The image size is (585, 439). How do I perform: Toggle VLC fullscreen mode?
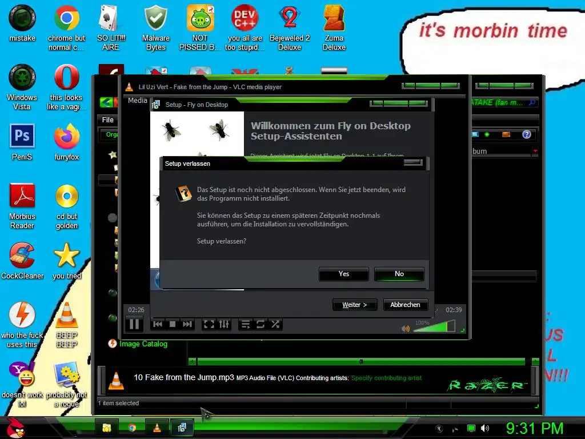point(209,324)
